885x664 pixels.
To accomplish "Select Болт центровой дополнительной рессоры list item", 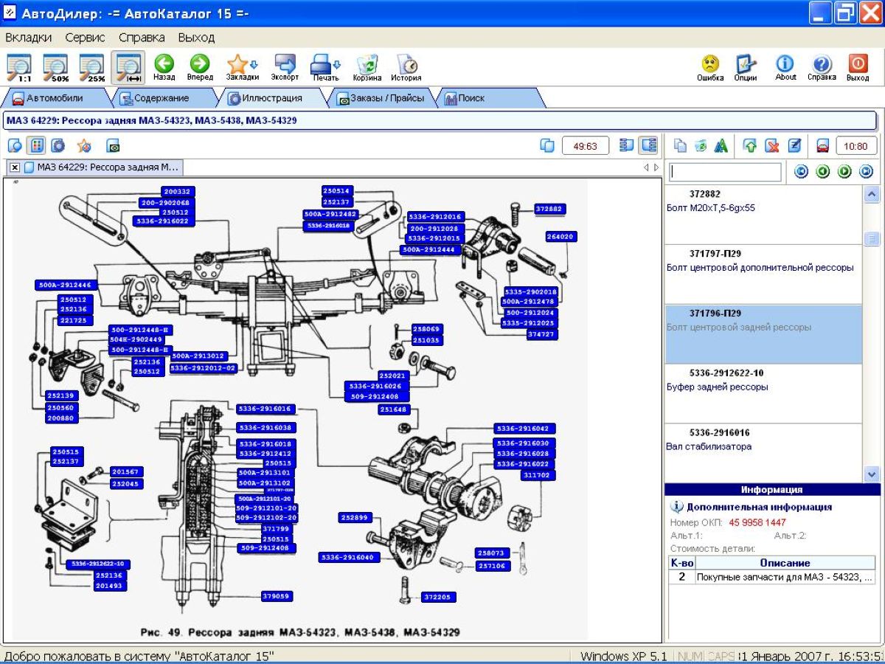I will tap(763, 274).
